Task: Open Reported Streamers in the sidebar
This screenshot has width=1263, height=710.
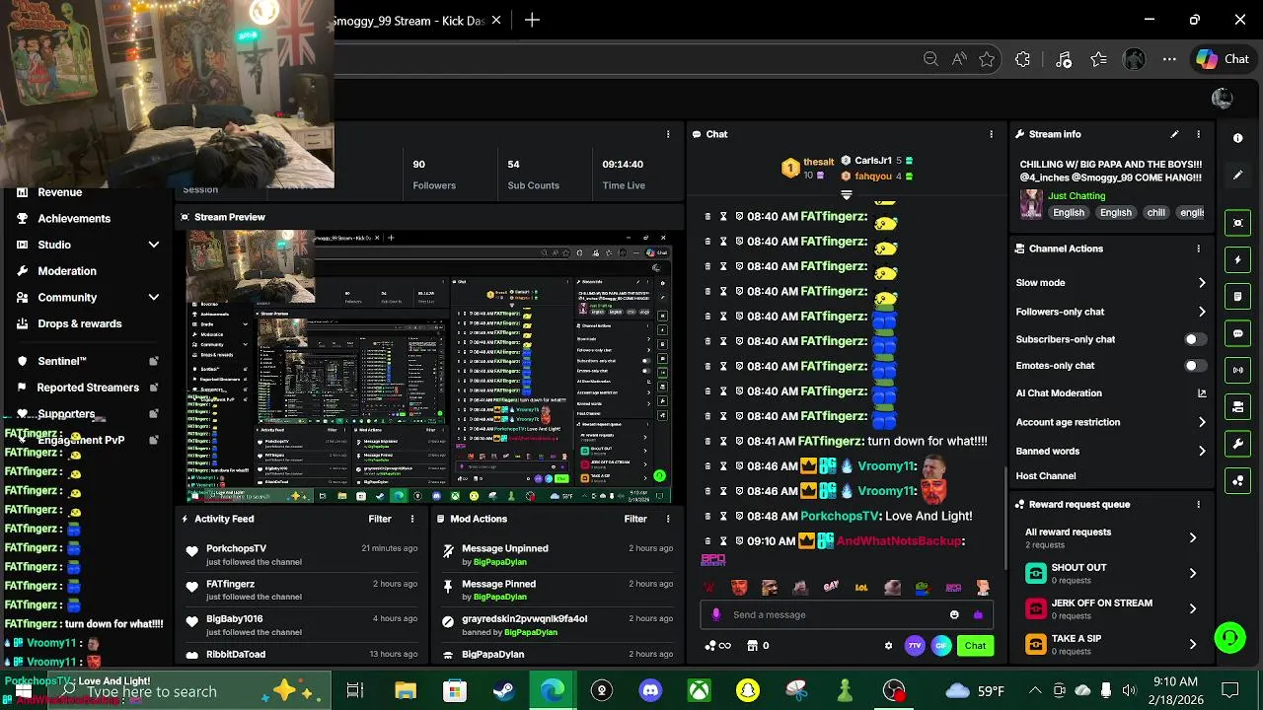Action: 88,388
